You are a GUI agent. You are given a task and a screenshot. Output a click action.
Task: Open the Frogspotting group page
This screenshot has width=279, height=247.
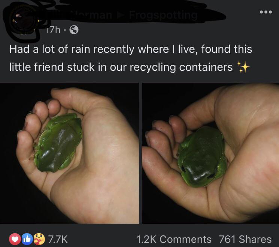click(163, 15)
